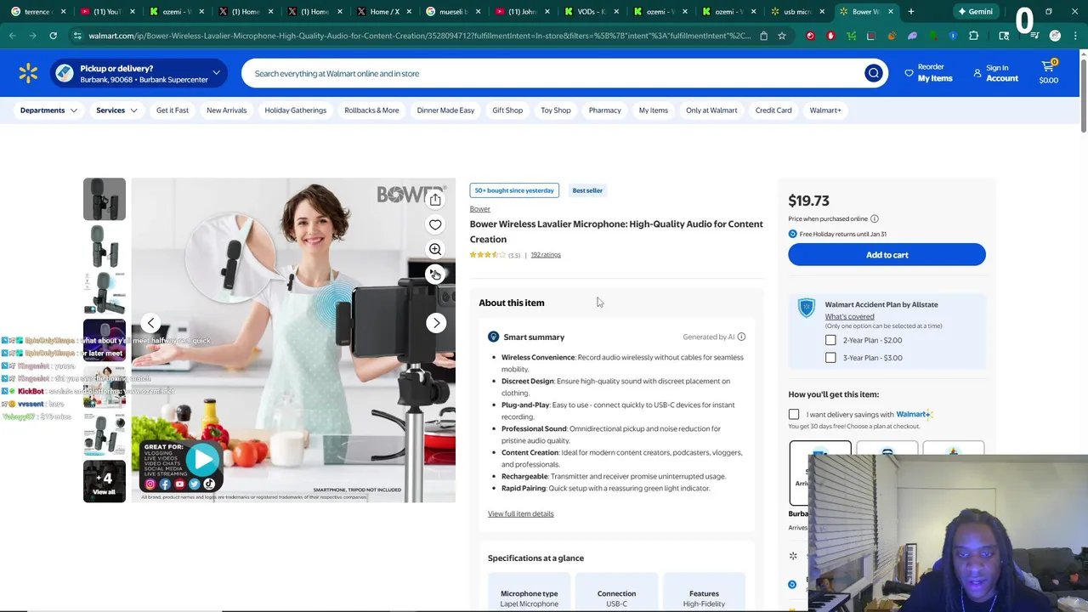Open price when purchased online info icon

coord(874,218)
